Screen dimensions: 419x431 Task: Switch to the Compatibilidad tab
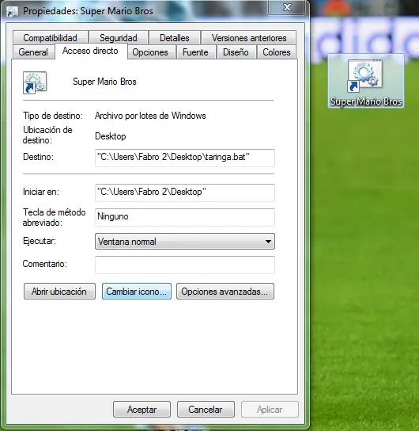tap(50, 38)
